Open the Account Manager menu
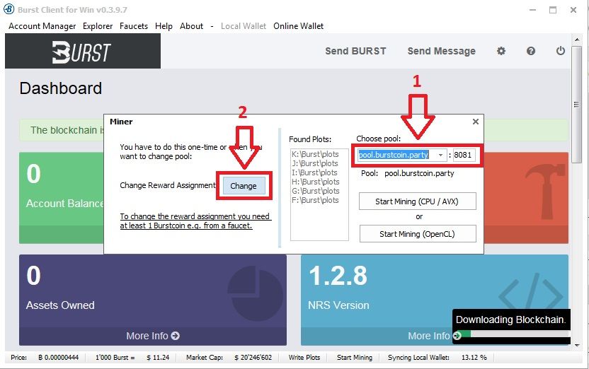 tap(42, 26)
